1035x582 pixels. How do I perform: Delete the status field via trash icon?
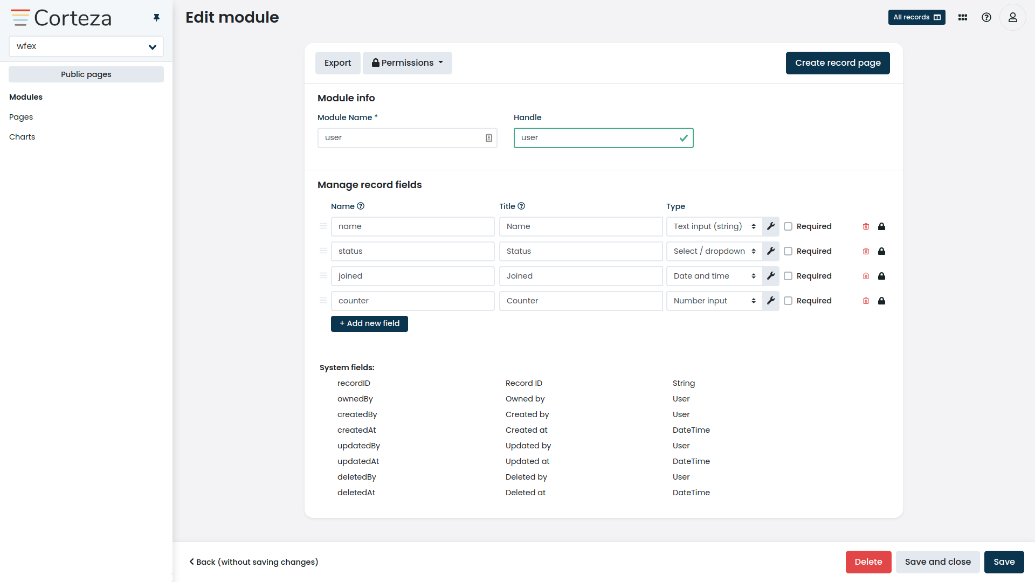[866, 251]
